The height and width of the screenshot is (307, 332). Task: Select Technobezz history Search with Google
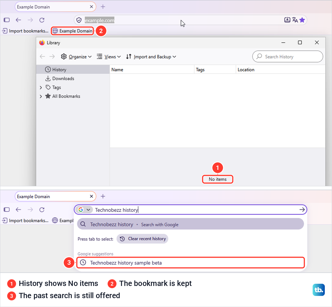point(190,224)
